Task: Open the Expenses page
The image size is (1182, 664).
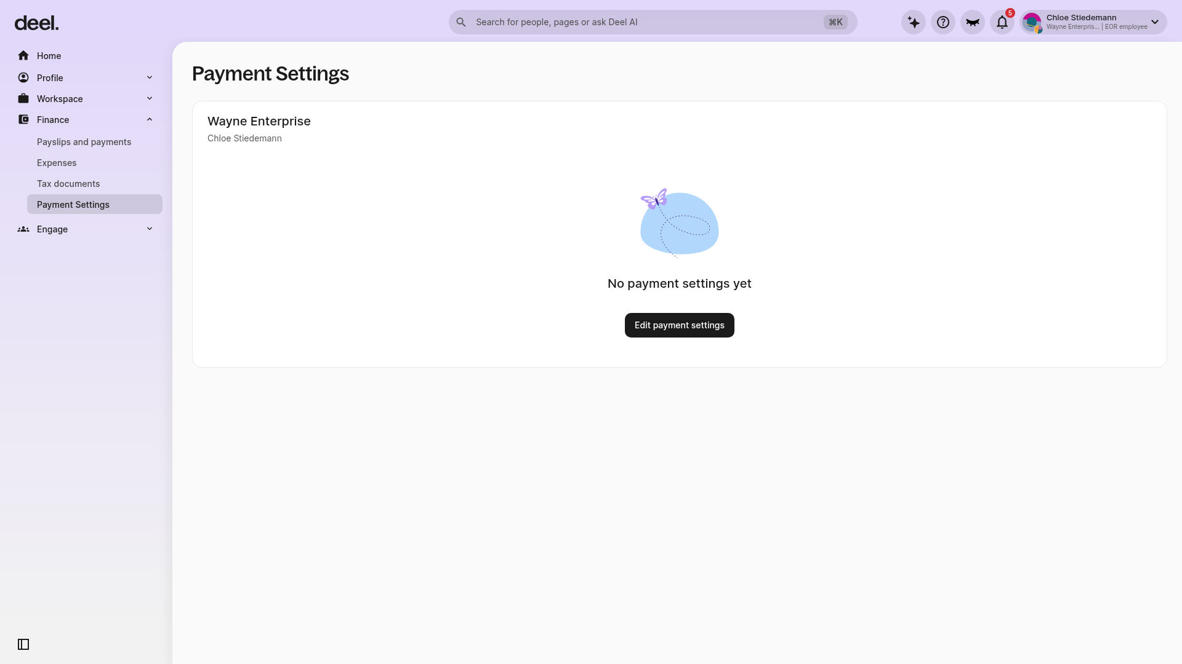Action: (x=95, y=163)
